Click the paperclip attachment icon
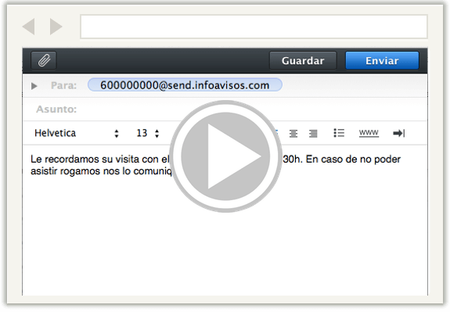The image size is (450, 312). click(44, 60)
